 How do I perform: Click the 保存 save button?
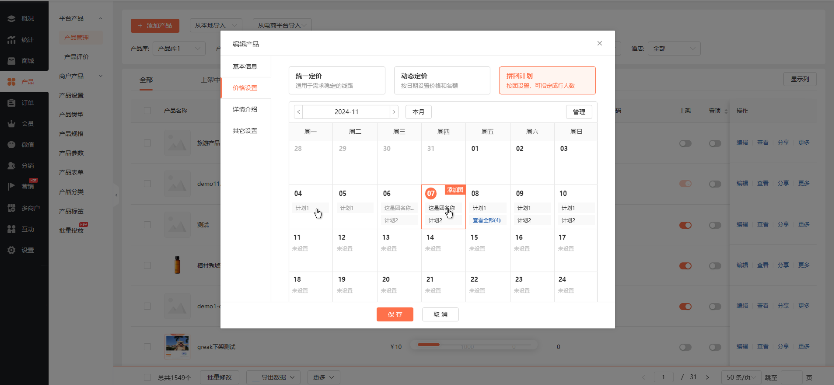pos(395,314)
